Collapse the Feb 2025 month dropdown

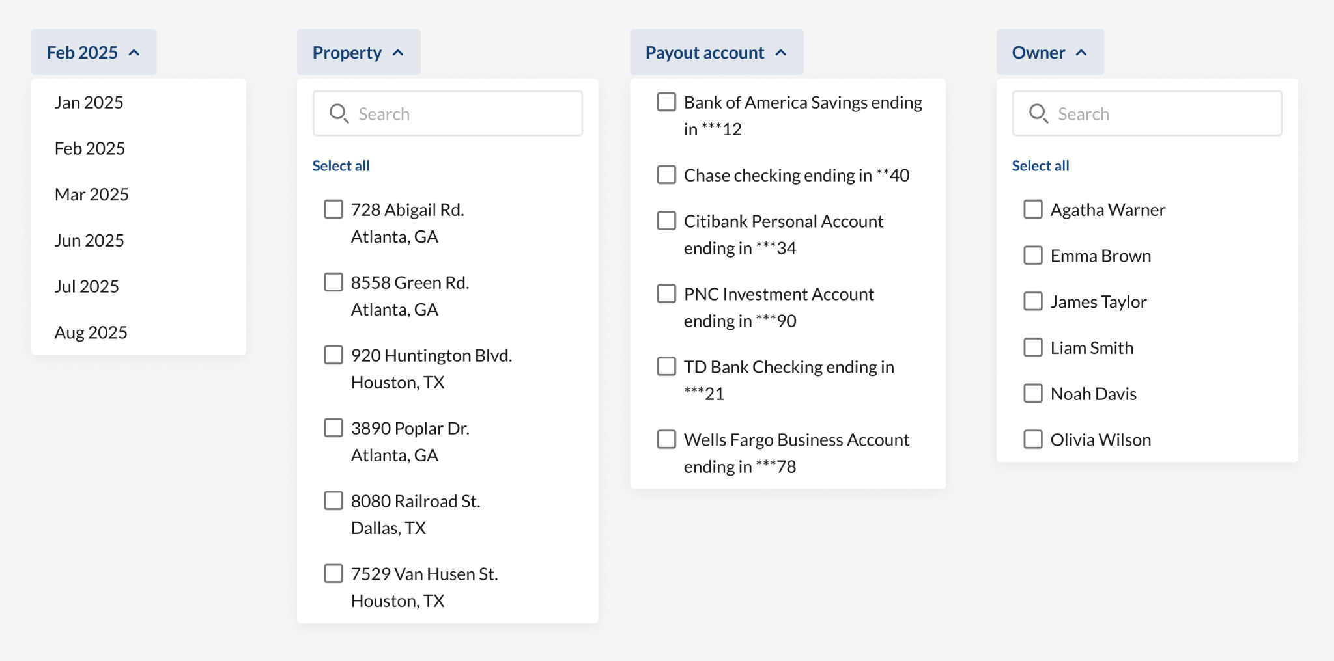[94, 52]
